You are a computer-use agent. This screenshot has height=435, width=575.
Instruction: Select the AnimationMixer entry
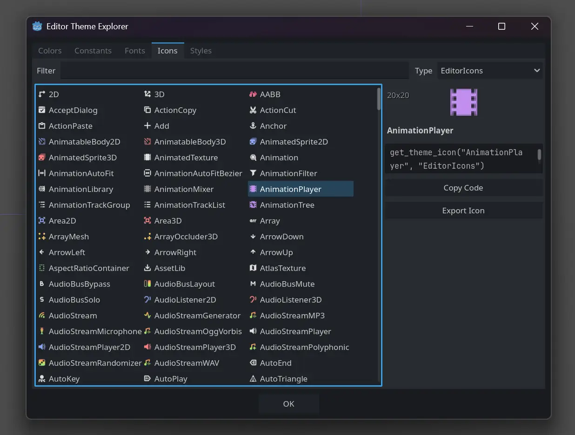(x=183, y=189)
